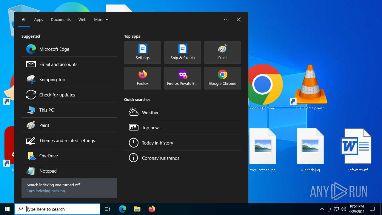The width and height of the screenshot is (382, 215).
Task: Select Check for updates suggestion
Action: coord(69,95)
